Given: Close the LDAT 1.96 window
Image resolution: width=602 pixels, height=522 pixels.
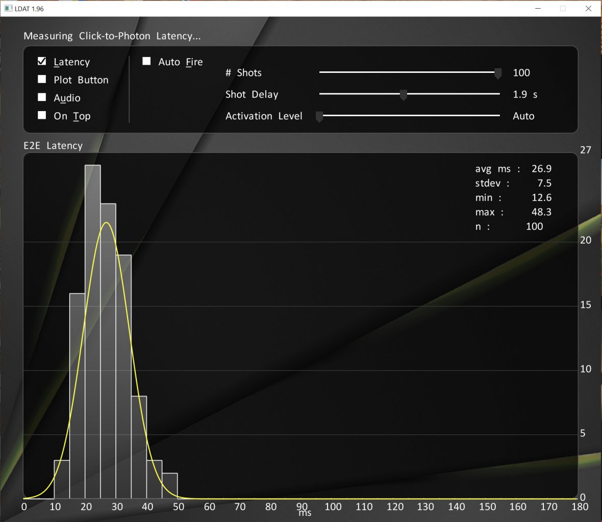Looking at the screenshot, I should [588, 9].
